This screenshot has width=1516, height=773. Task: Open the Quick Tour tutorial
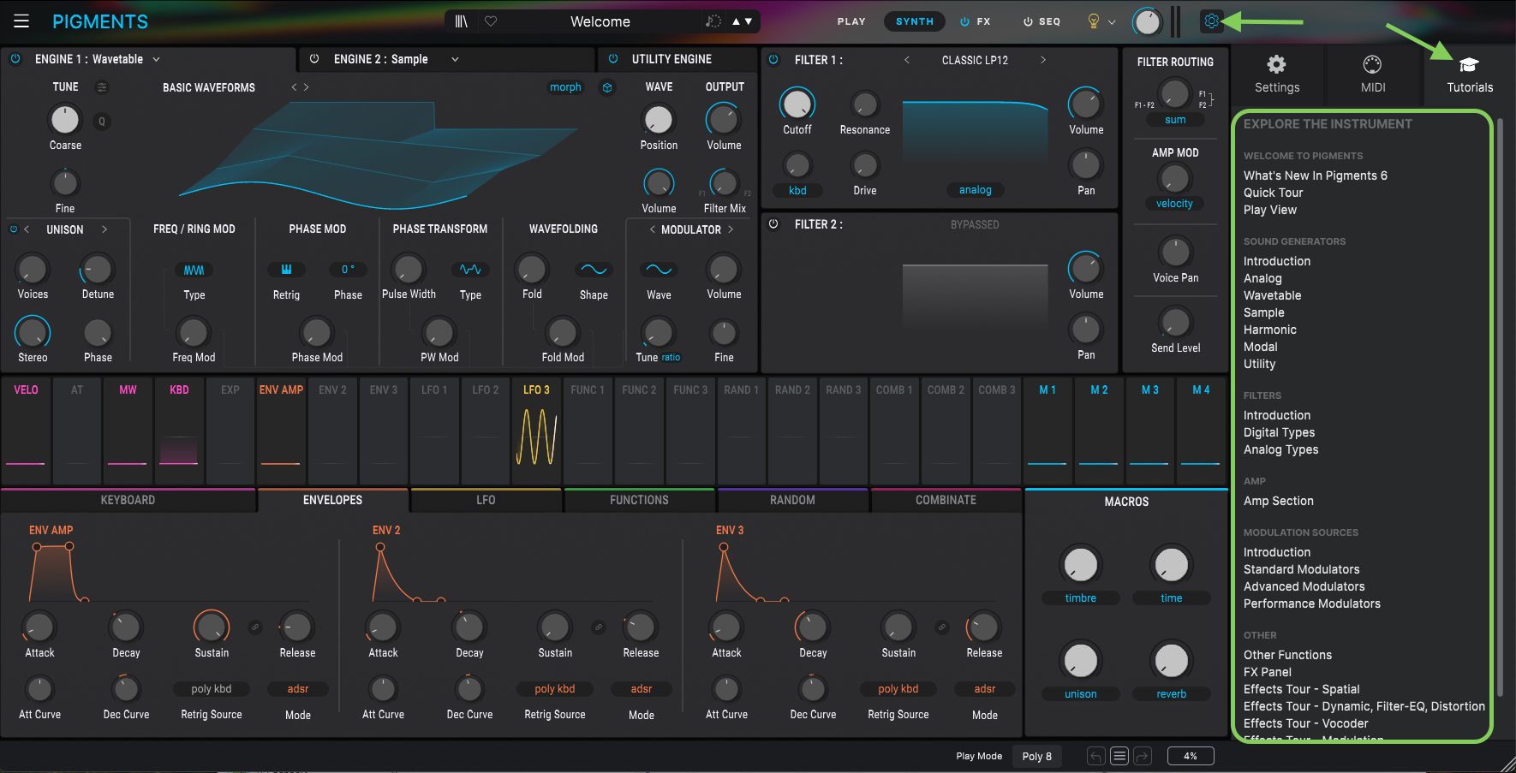click(x=1273, y=193)
